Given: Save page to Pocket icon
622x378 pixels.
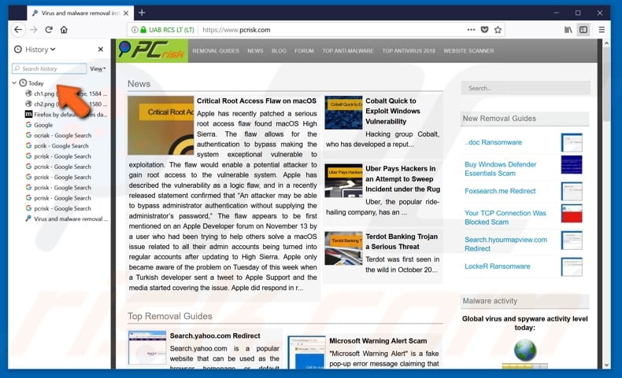Looking at the screenshot, I should (x=484, y=30).
